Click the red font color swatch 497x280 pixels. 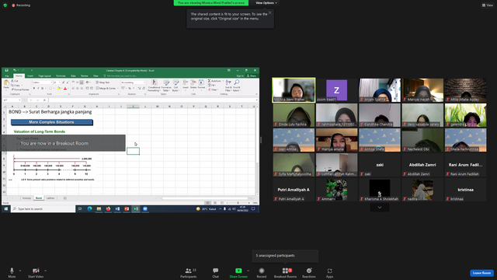point(65,88)
